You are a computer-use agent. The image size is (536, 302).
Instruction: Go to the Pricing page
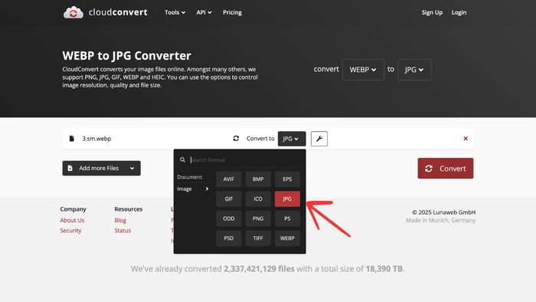coord(232,12)
